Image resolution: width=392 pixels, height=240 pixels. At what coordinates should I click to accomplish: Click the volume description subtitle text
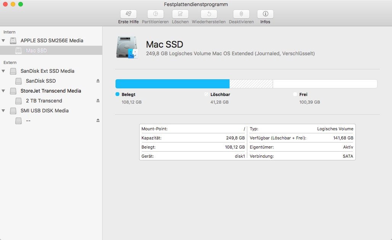[230, 53]
